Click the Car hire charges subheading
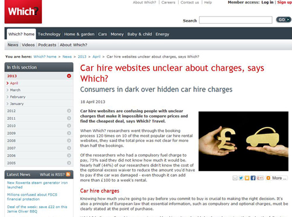 pos(99,191)
